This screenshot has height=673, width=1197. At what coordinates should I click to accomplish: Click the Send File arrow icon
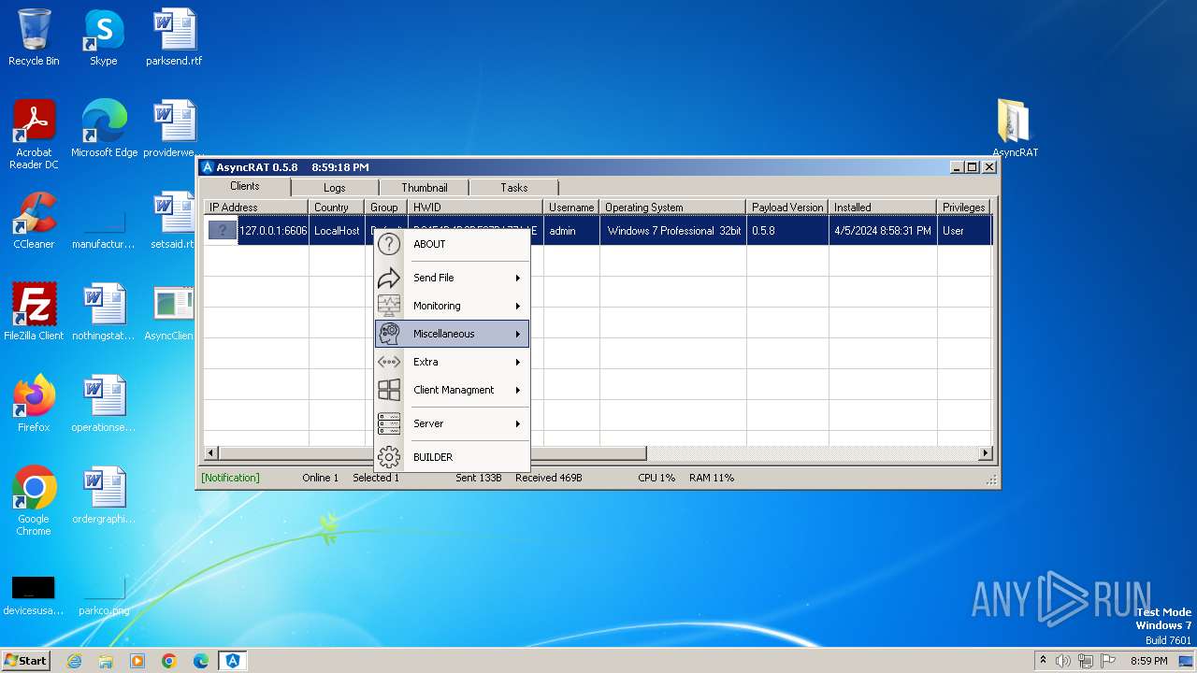click(389, 278)
